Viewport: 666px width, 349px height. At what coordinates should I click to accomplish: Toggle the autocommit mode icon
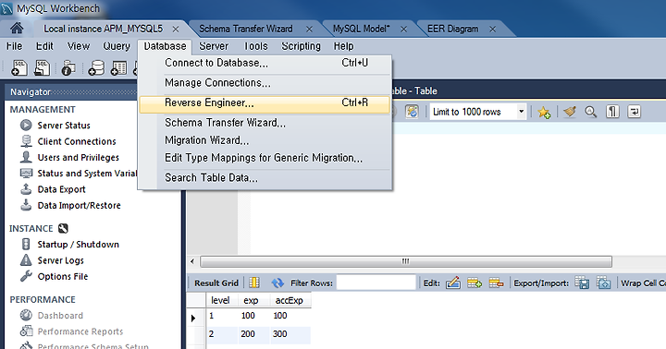(412, 112)
